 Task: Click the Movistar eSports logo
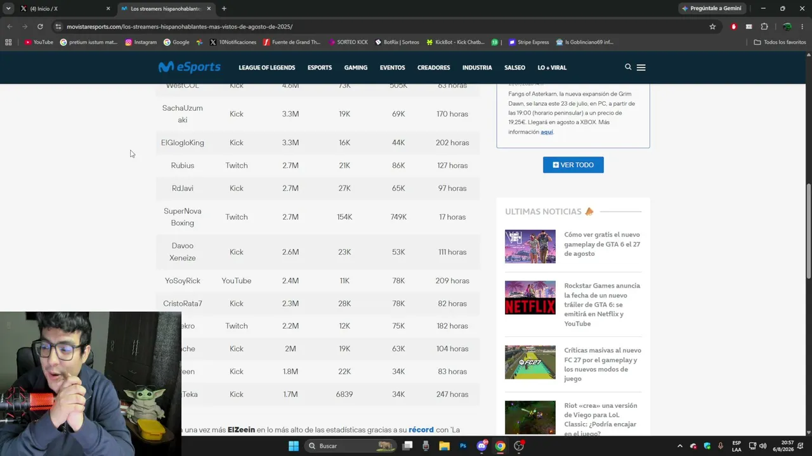click(189, 67)
